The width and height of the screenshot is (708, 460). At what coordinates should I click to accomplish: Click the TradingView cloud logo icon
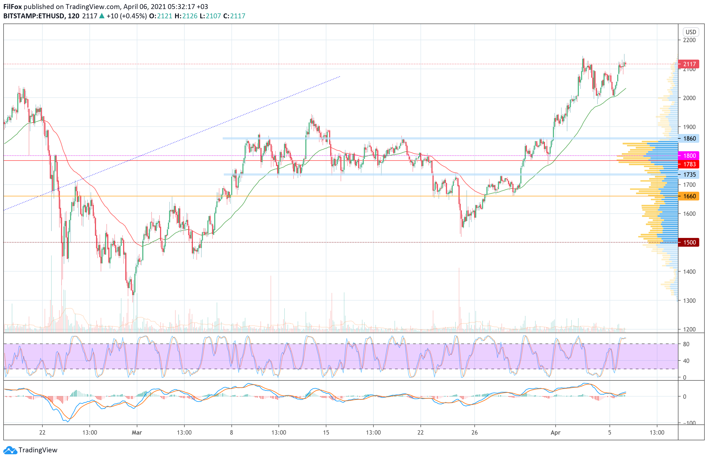pos(10,450)
